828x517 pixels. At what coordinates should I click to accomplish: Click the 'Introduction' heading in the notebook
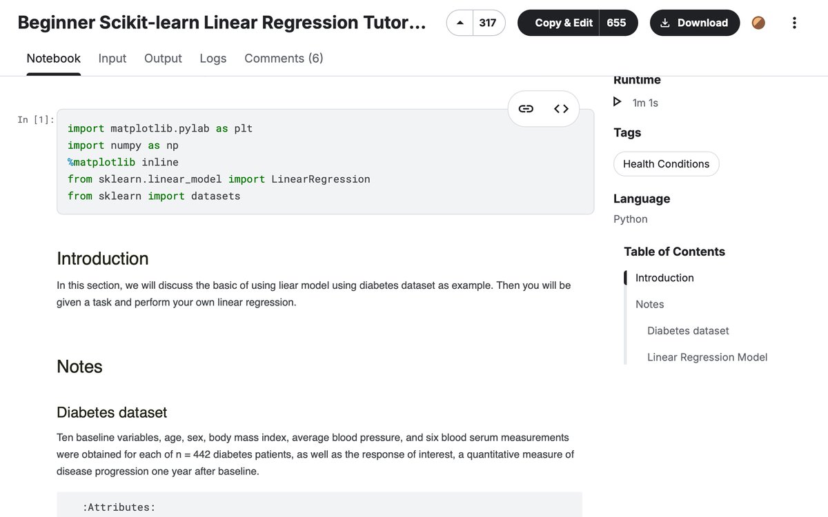pos(103,258)
